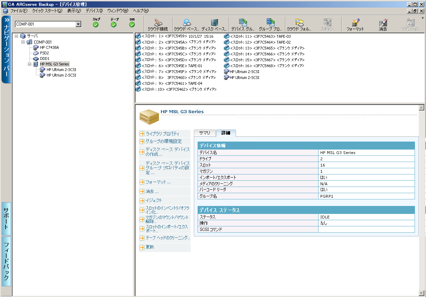Click the DB status check indicator

coord(132,25)
